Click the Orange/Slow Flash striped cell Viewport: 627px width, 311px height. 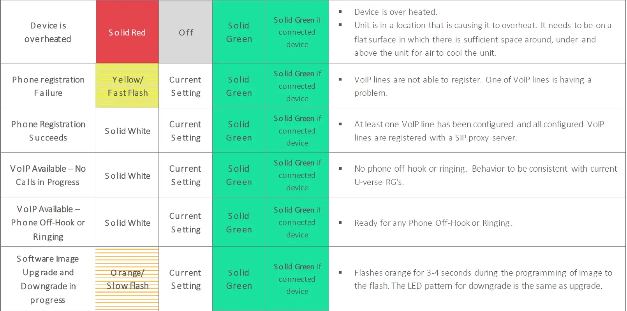point(127,279)
